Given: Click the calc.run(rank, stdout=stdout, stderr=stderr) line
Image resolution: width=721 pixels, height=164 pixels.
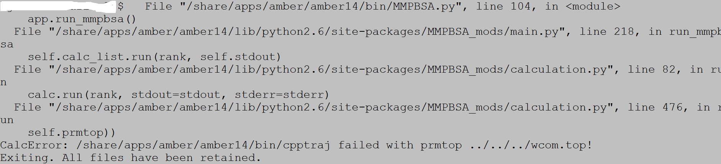Looking at the screenshot, I should click(179, 95).
